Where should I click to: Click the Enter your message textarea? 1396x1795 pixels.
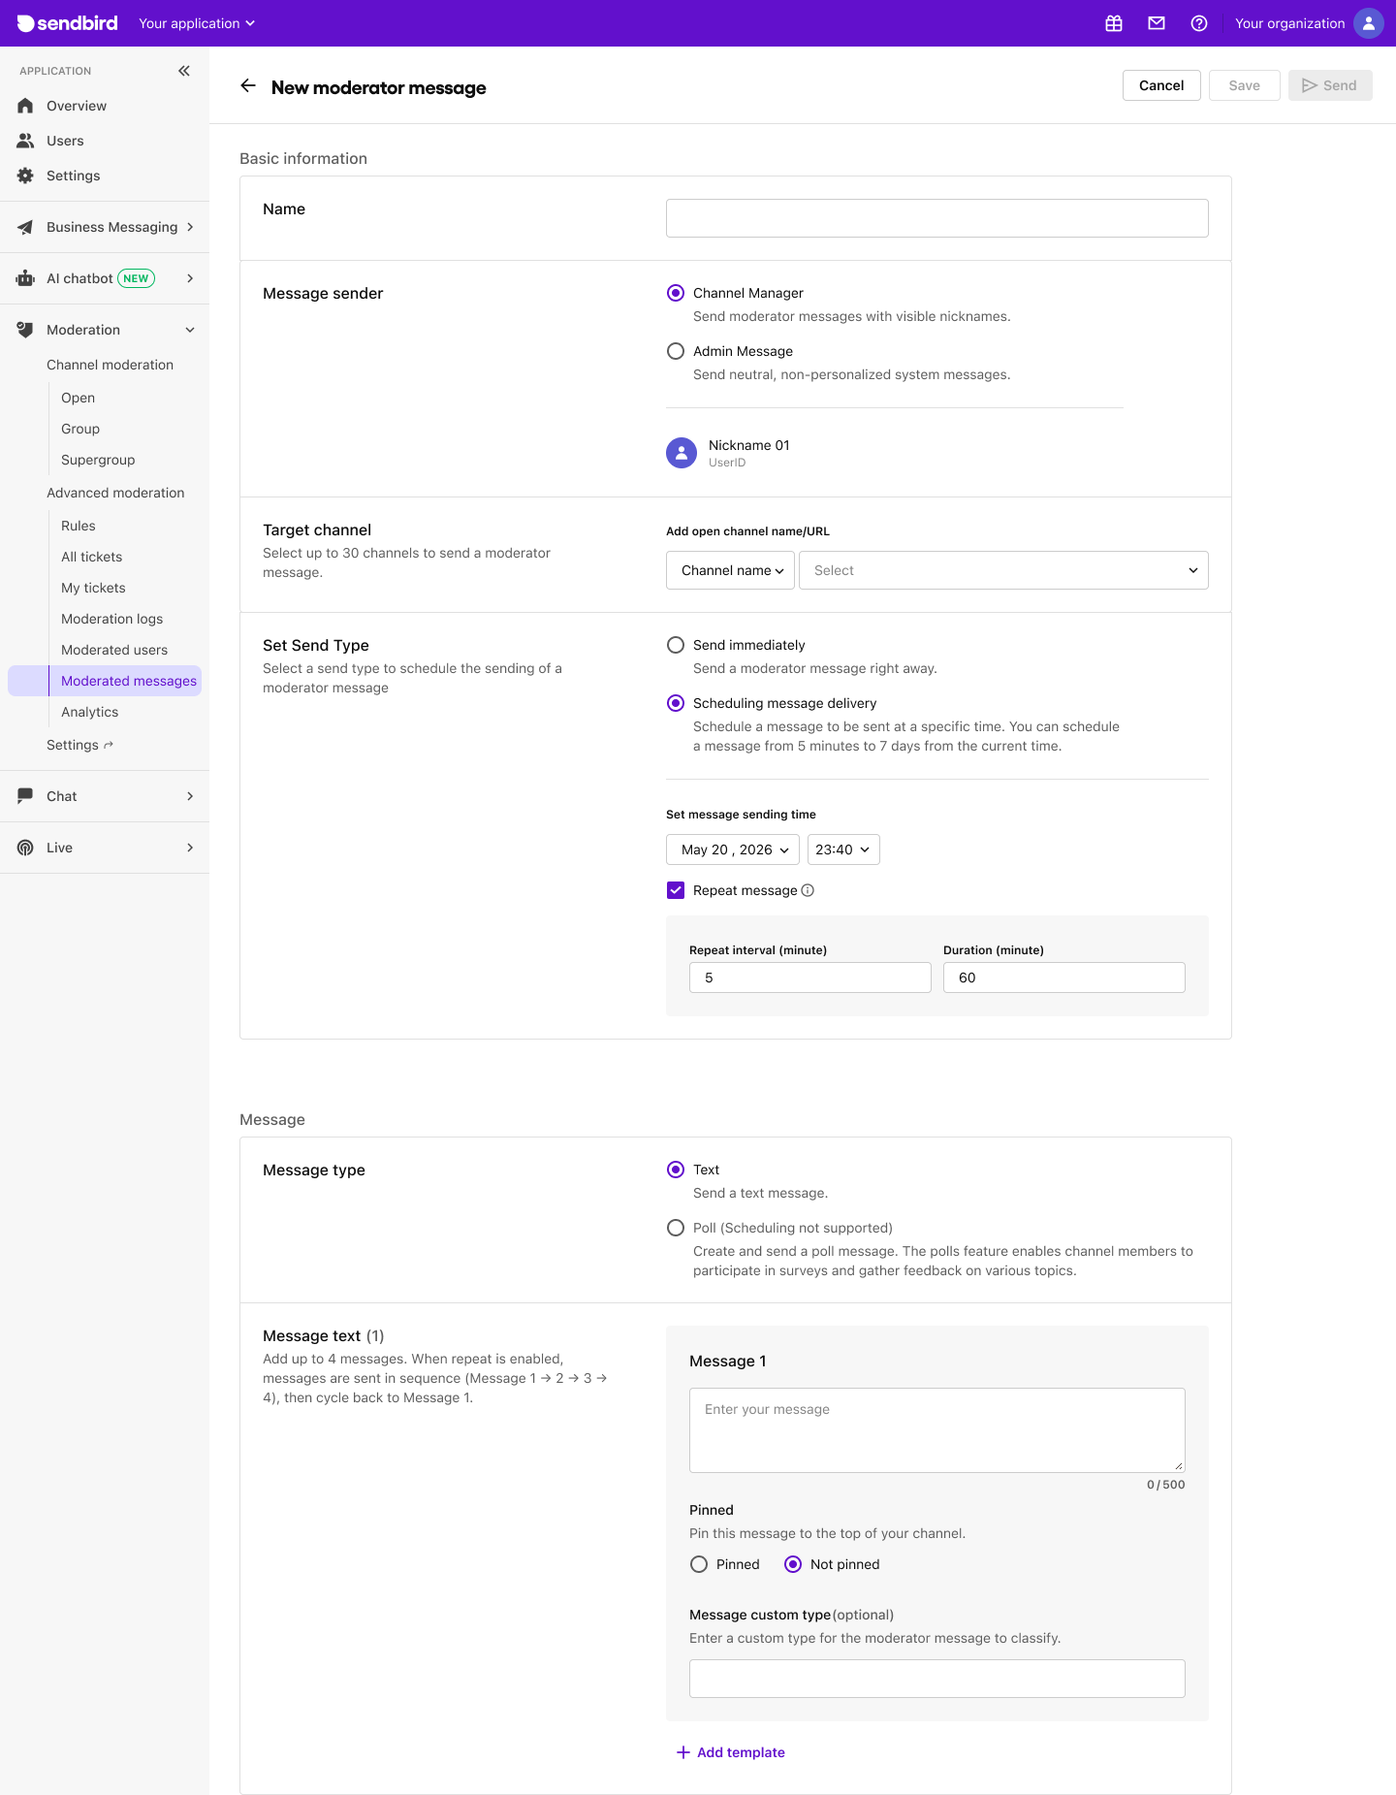(937, 1430)
